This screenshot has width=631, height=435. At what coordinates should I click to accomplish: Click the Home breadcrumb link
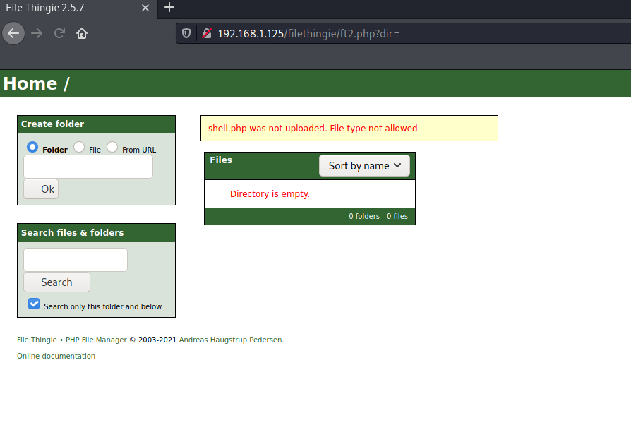point(30,83)
